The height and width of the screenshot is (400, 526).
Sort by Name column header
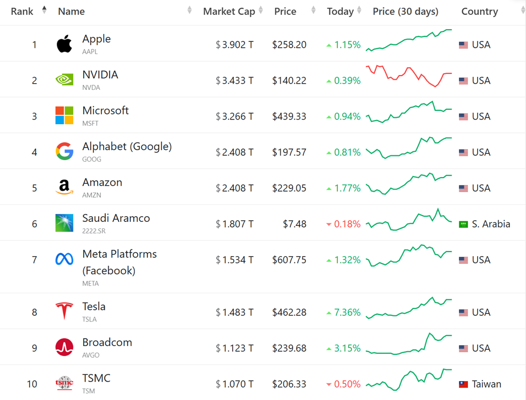71,11
